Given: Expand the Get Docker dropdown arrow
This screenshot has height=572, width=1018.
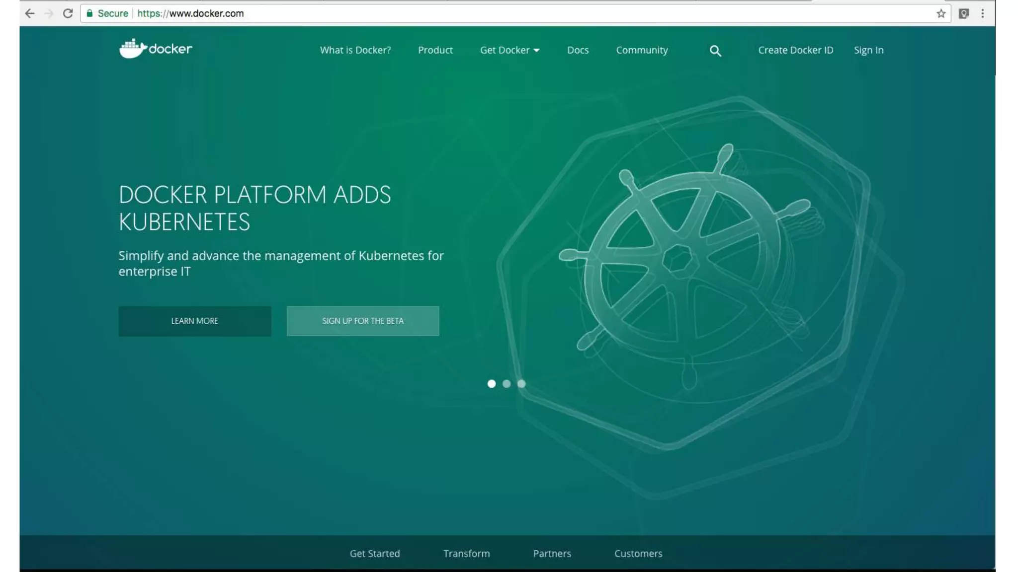Looking at the screenshot, I should [x=536, y=50].
